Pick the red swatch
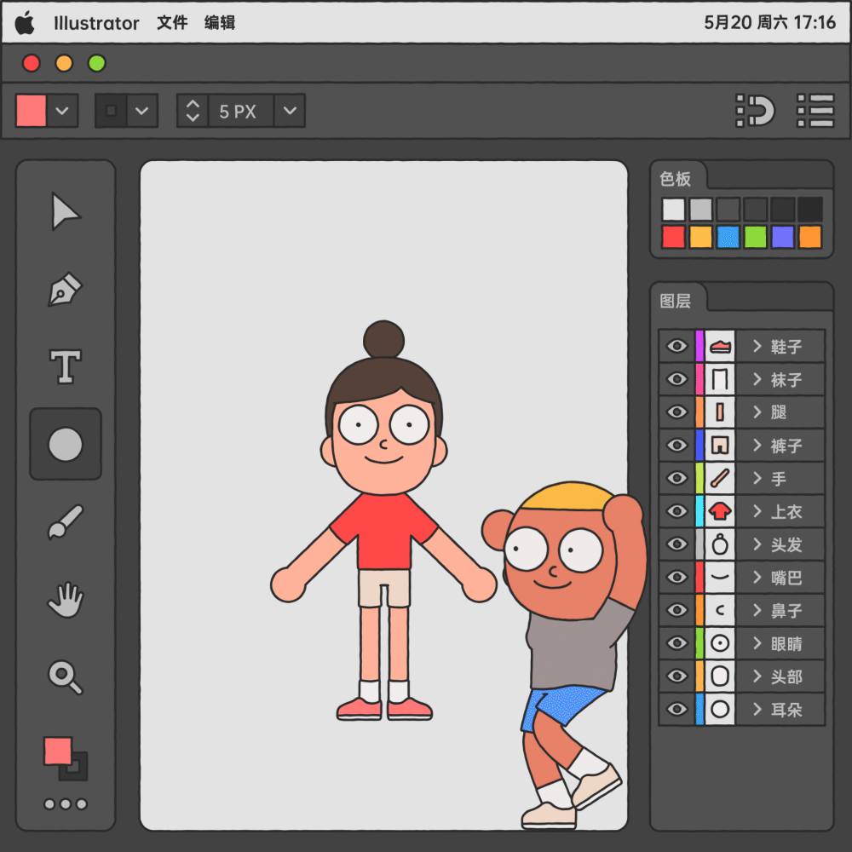852x852 pixels. [x=673, y=237]
